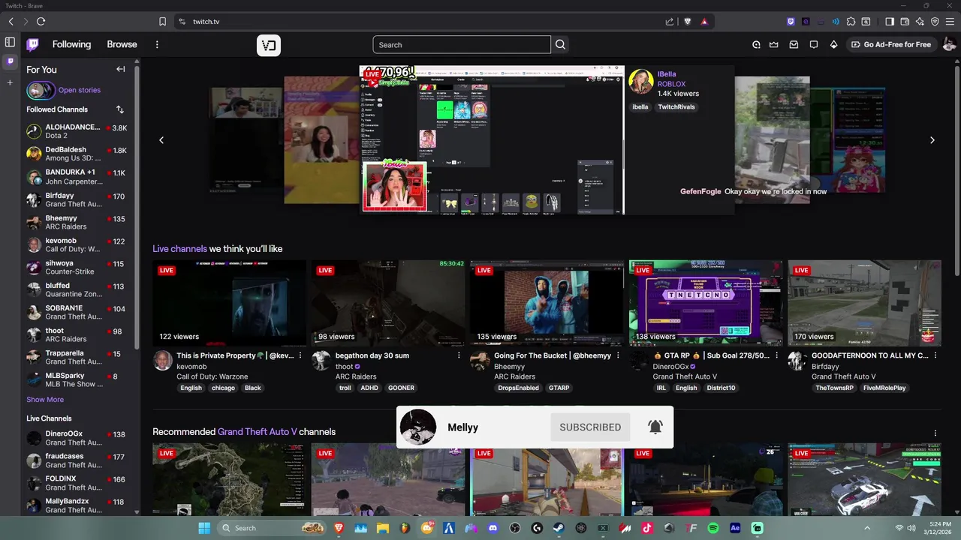Open DedBaldesh followed channel row

coord(77,154)
